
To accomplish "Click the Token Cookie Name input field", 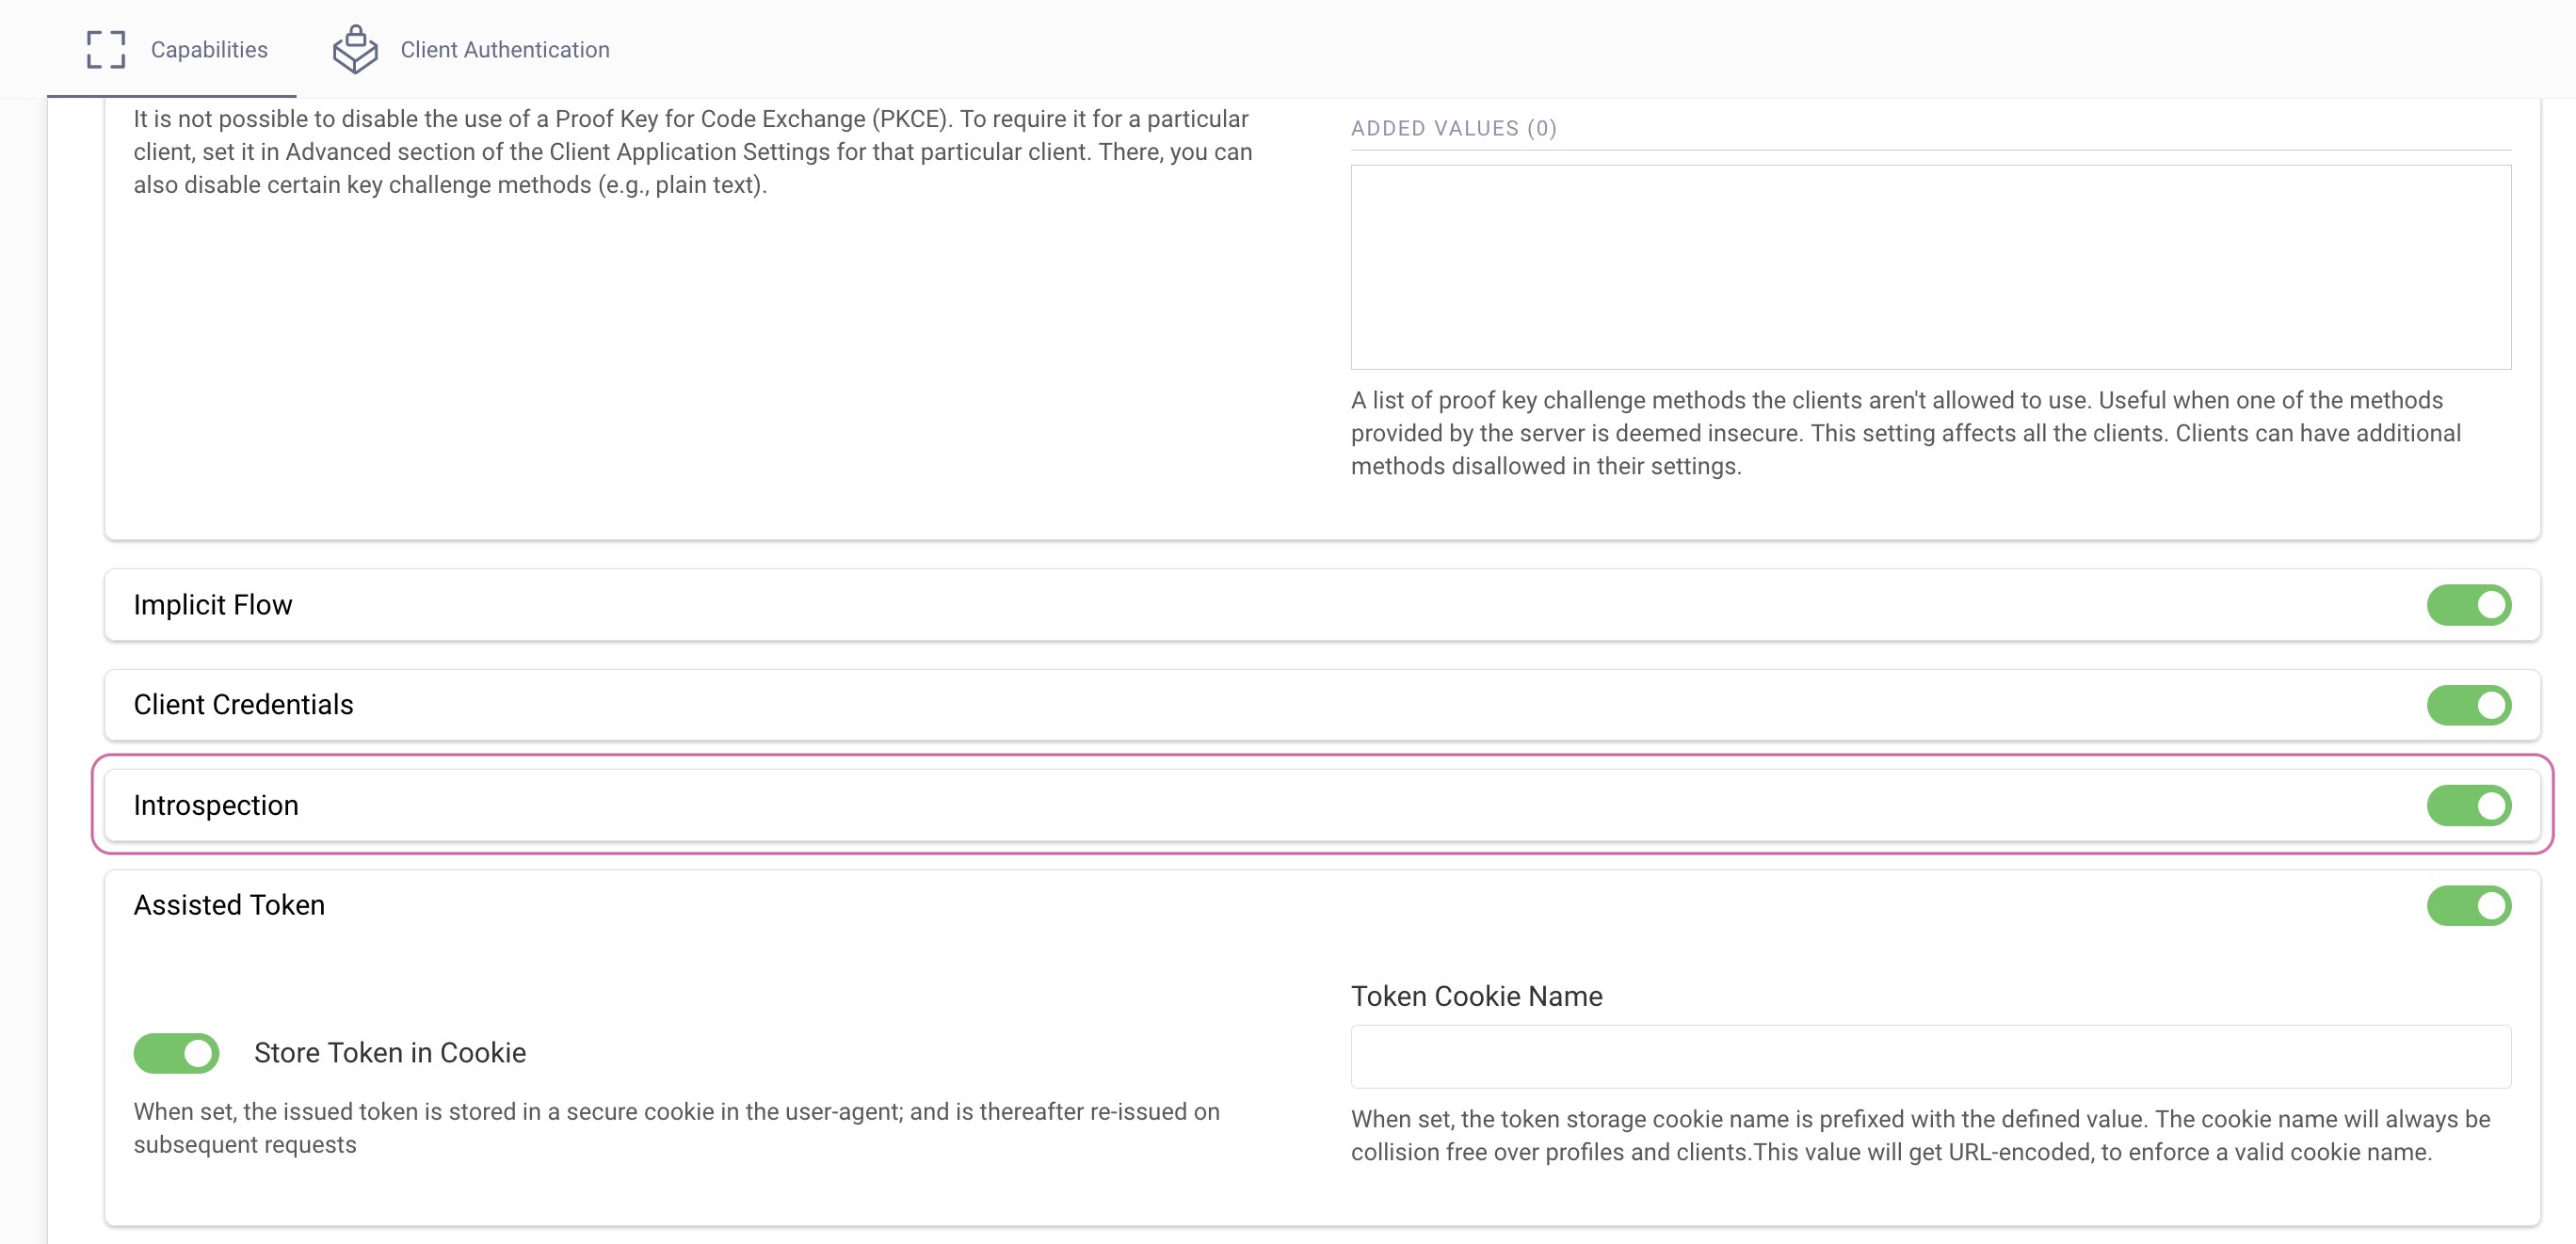I will [x=1930, y=1056].
